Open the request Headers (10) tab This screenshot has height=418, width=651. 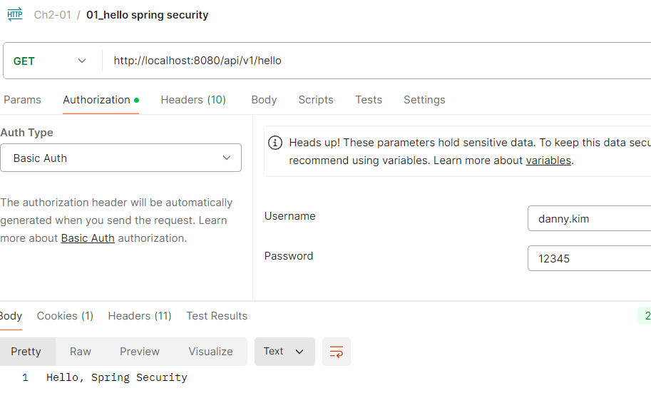coord(193,100)
